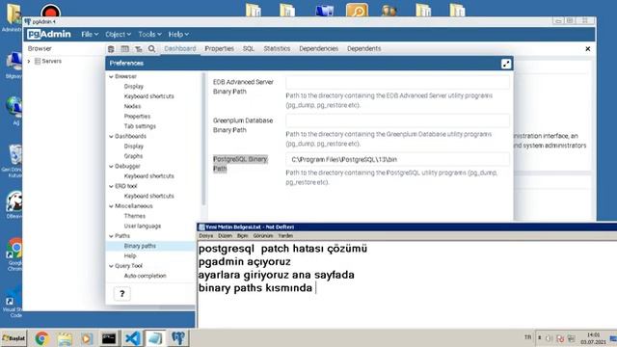The width and height of the screenshot is (617, 347).
Task: Switch to the Dashboard tab
Action: (180, 49)
